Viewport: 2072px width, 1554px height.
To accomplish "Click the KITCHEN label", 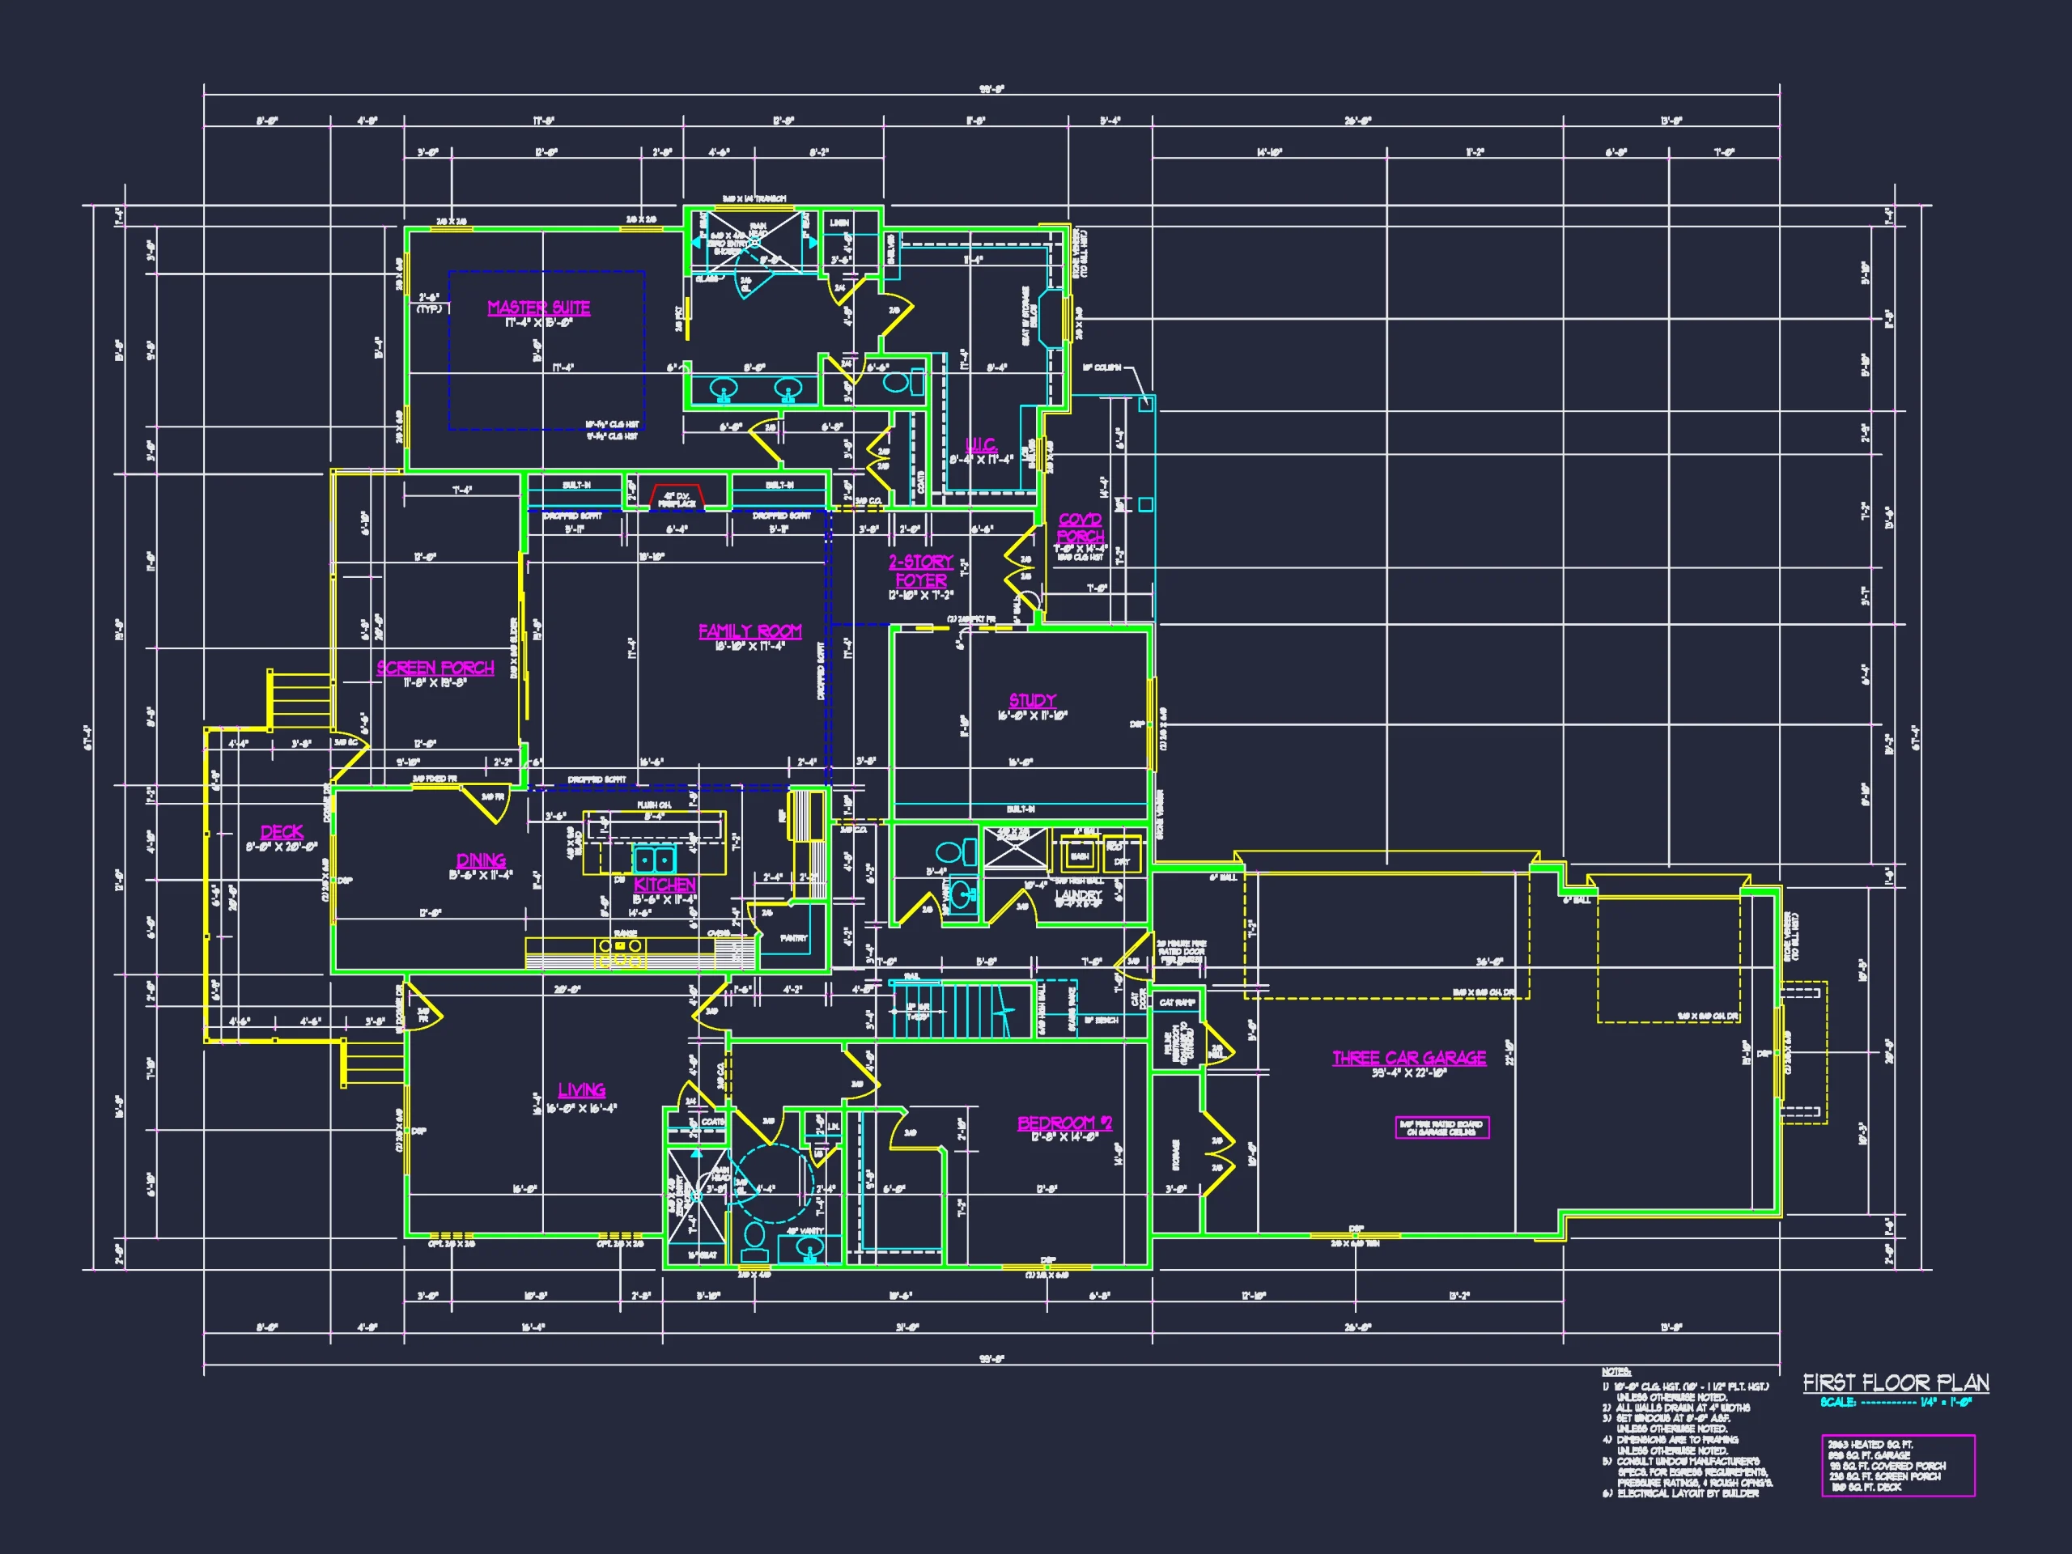I will coord(665,885).
